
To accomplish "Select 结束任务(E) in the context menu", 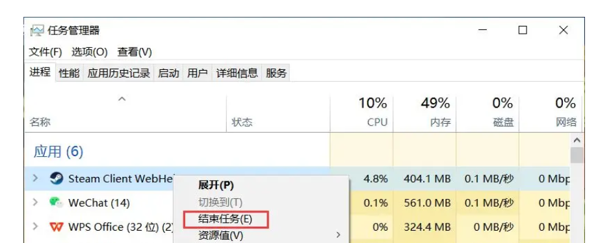I will 226,218.
